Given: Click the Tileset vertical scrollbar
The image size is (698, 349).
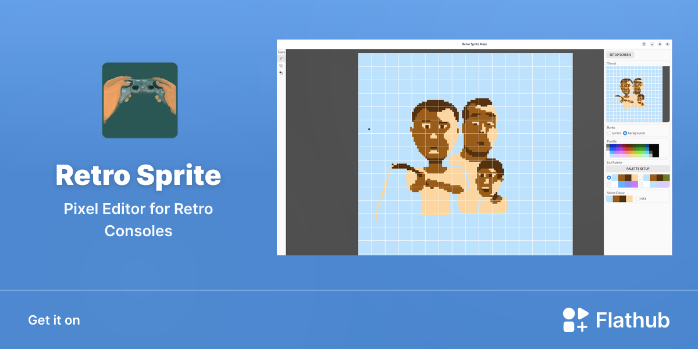Looking at the screenshot, I should click(x=666, y=94).
